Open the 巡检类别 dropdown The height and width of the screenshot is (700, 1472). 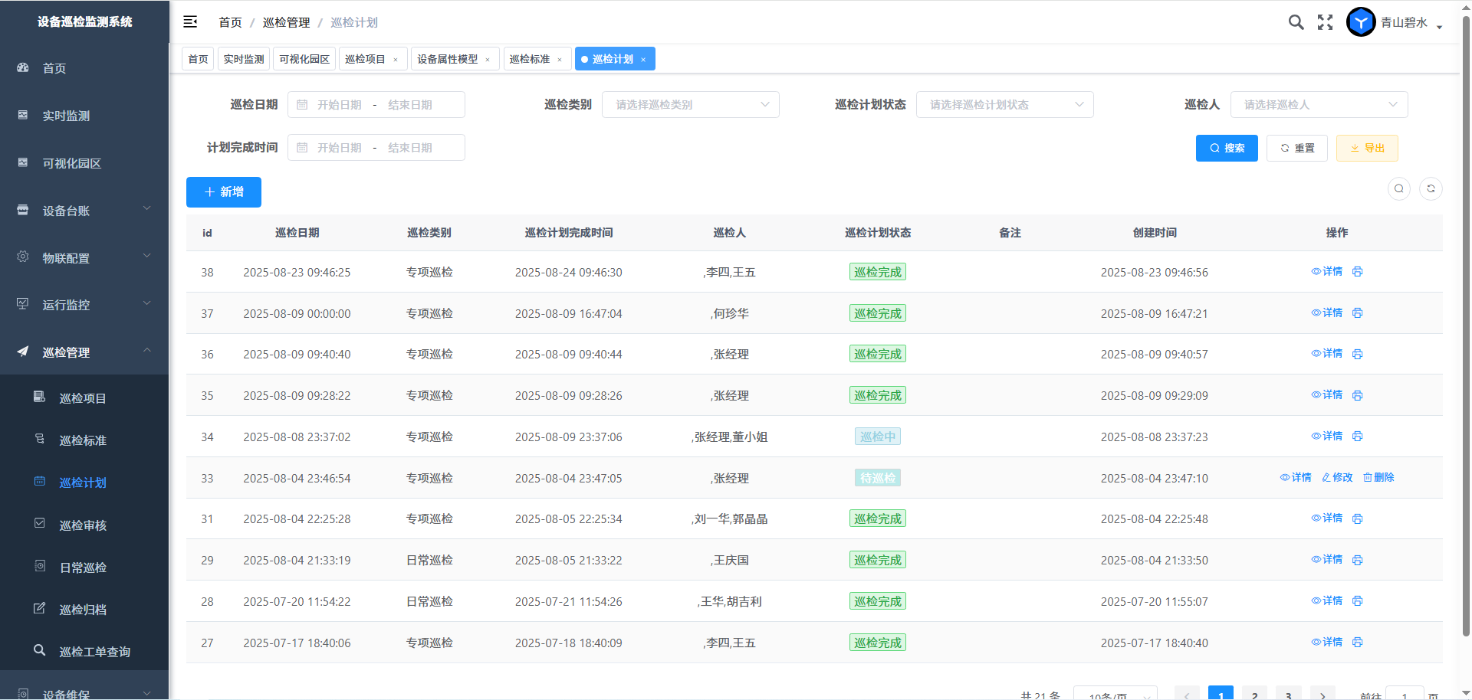pyautogui.click(x=690, y=105)
